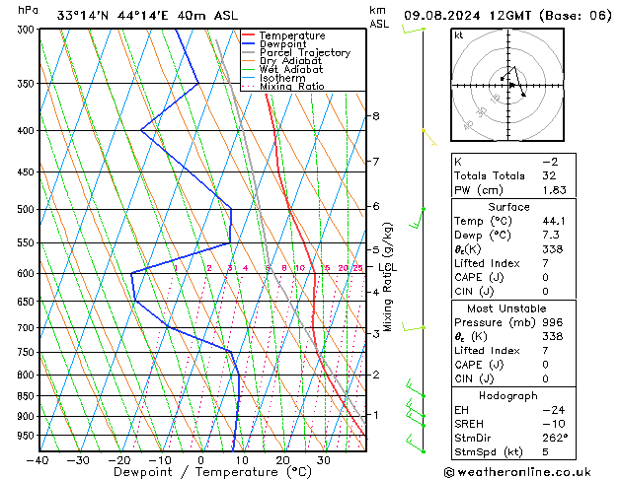Click the hodograph wind plot
Viewport: 621px width, 479px height.
point(507,85)
